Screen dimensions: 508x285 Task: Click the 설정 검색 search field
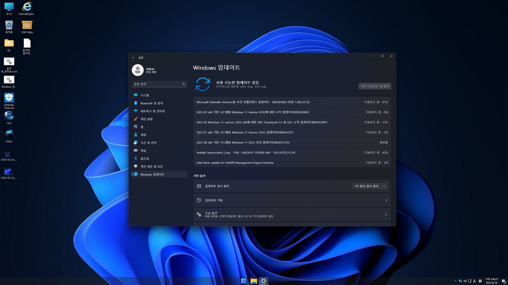pyautogui.click(x=159, y=84)
